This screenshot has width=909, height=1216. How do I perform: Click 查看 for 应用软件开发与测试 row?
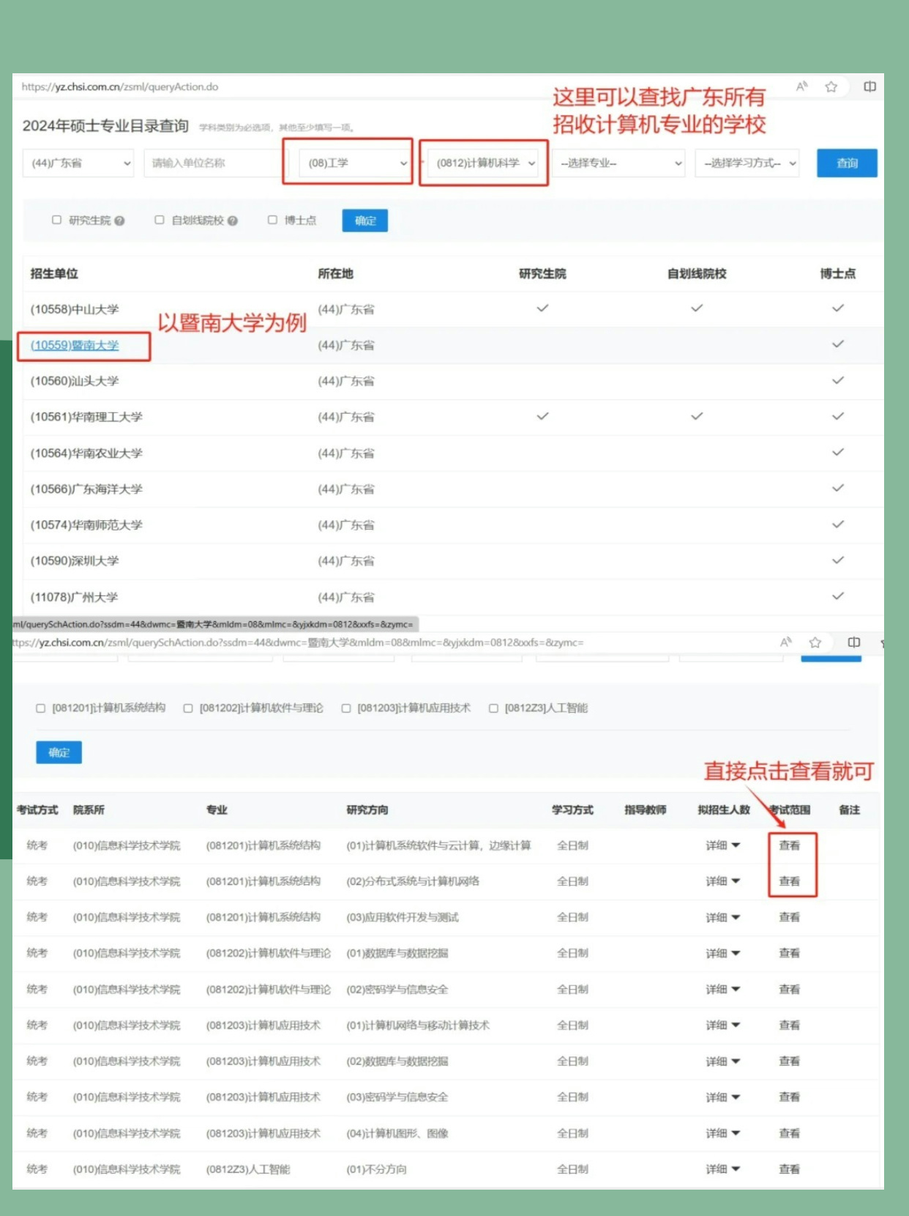coord(789,917)
